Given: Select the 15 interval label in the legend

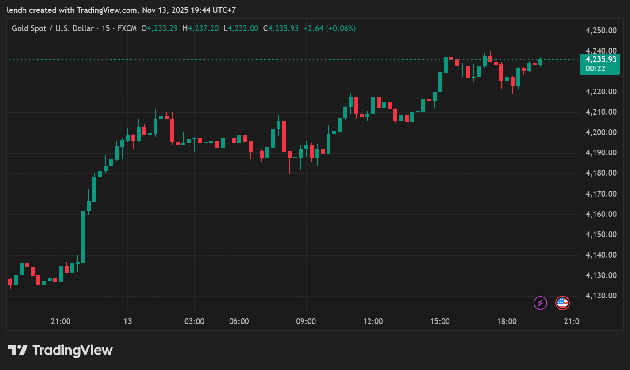Looking at the screenshot, I should pos(106,28).
